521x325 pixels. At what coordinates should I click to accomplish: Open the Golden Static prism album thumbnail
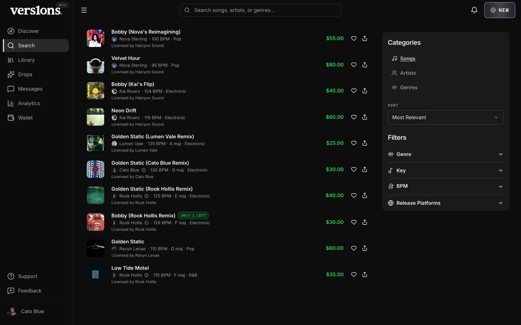click(95, 248)
